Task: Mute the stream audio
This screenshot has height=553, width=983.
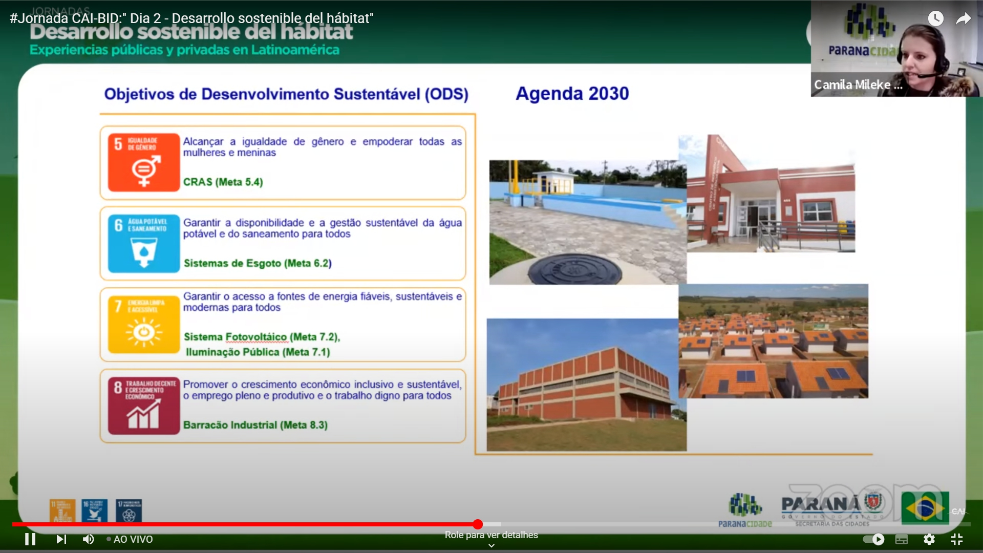Action: (89, 539)
